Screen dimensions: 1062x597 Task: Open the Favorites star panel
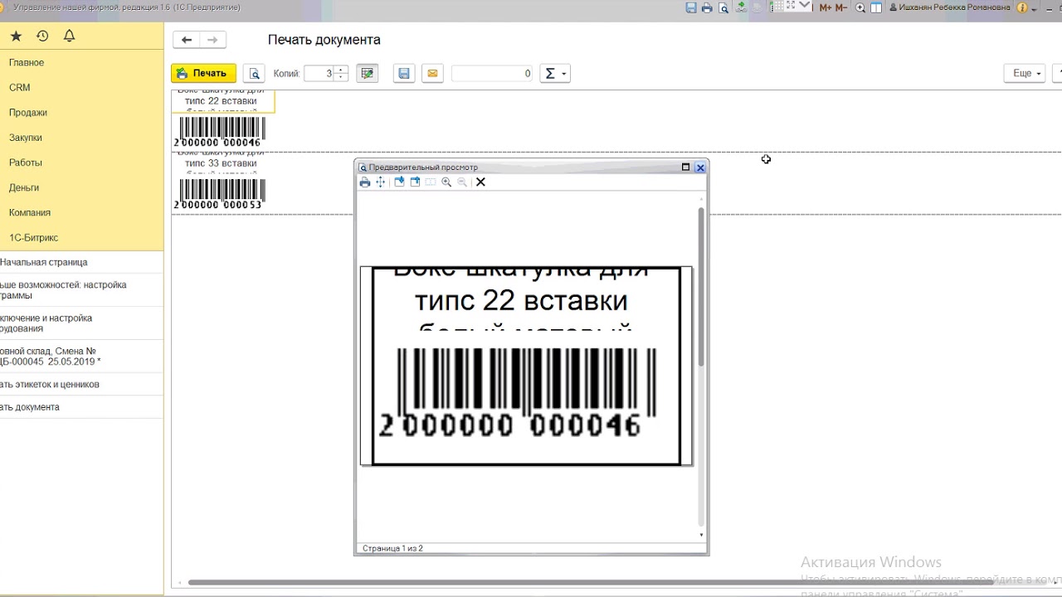[x=16, y=36]
